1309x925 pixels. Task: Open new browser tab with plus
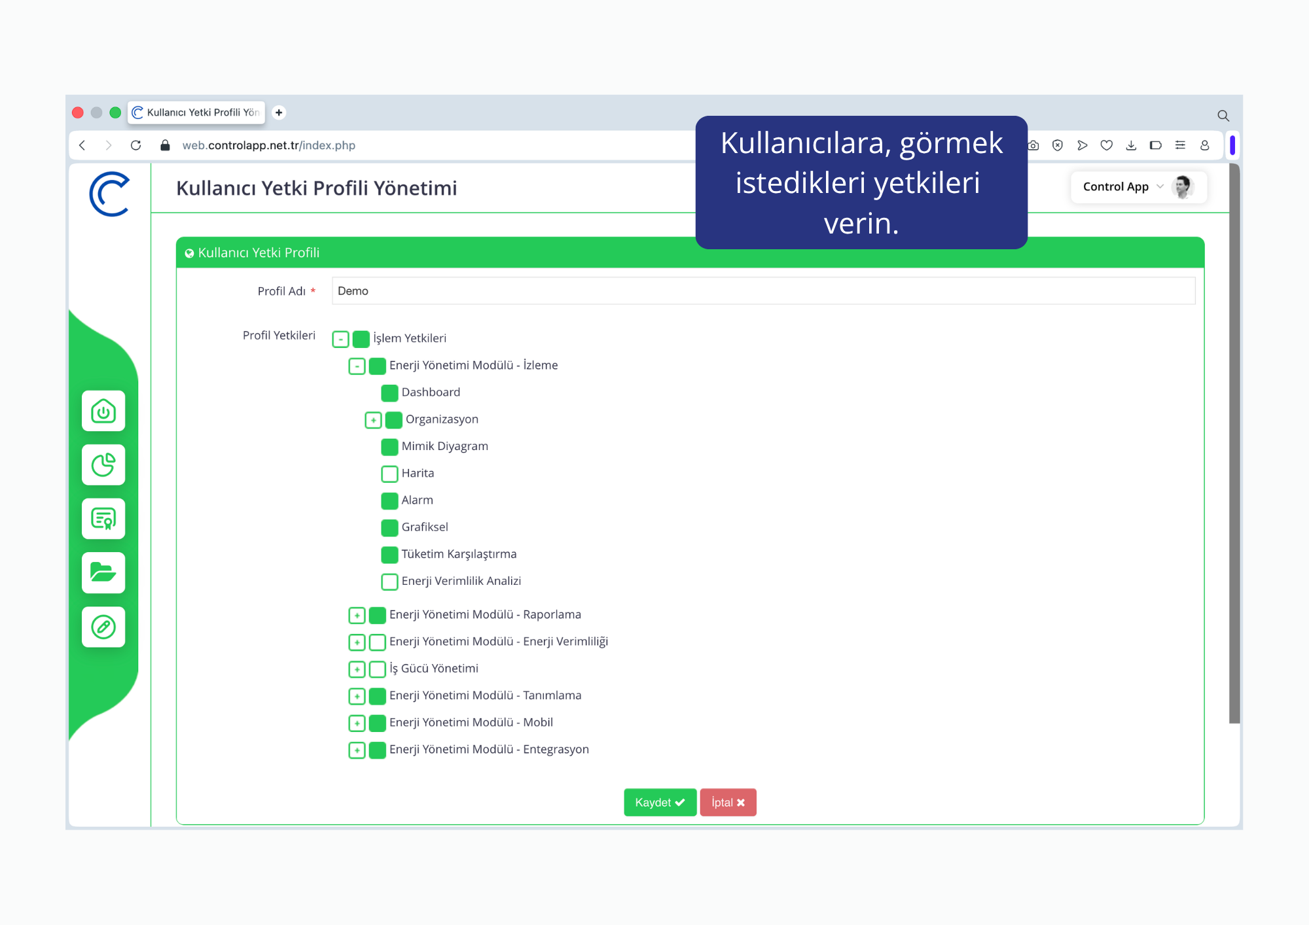[x=279, y=113]
